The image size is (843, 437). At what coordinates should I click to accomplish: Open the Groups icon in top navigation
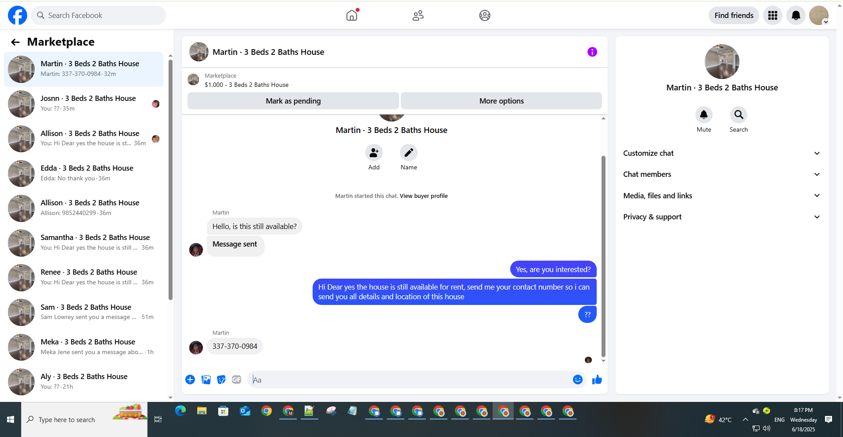point(485,15)
